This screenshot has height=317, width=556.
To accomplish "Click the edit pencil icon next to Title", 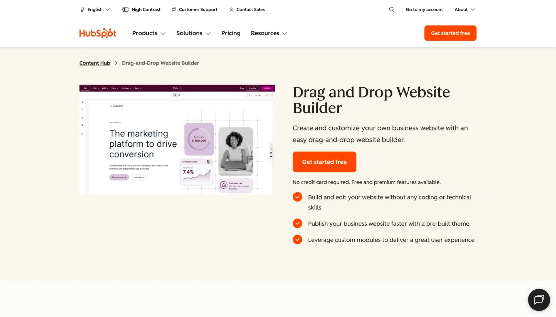I will (181, 88).
